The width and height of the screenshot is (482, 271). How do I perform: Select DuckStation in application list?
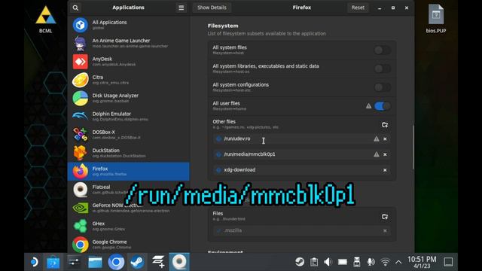click(129, 153)
